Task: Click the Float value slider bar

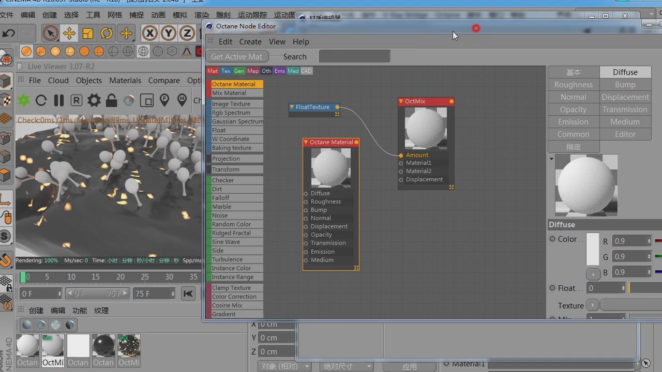Action: pos(645,288)
